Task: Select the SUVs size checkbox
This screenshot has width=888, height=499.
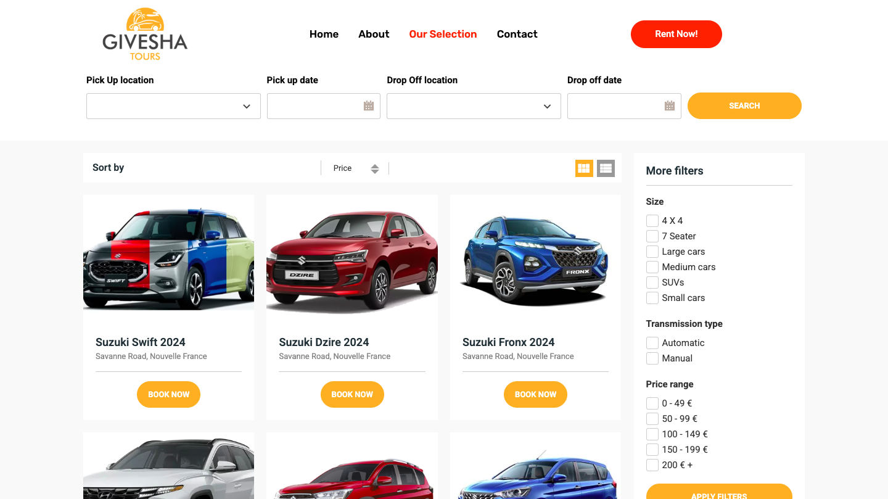Action: click(652, 282)
